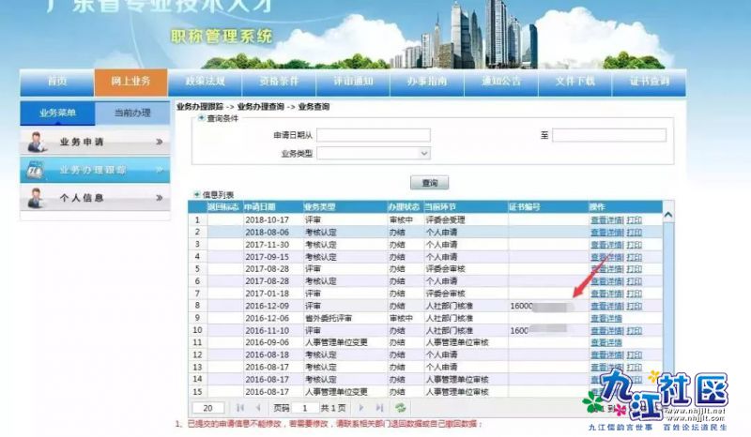Screen dimensions: 751x437
Task: Click the 查询 search button
Action: click(429, 182)
